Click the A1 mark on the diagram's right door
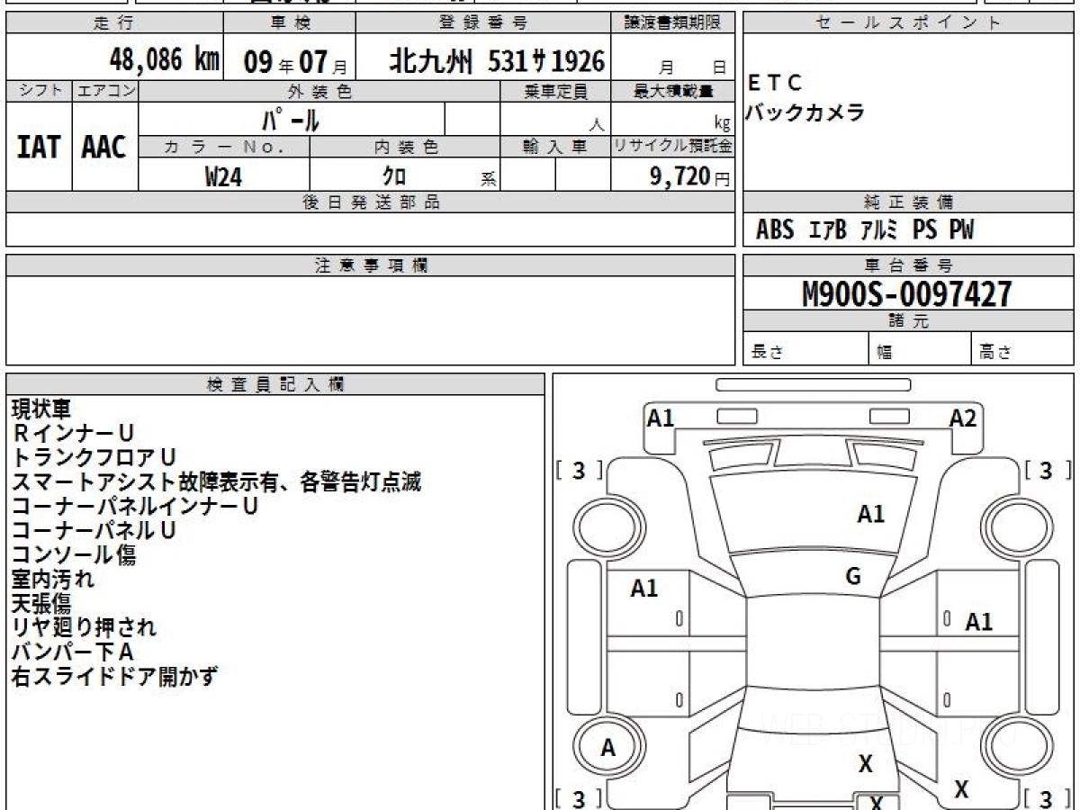The width and height of the screenshot is (1080, 810). click(x=978, y=622)
